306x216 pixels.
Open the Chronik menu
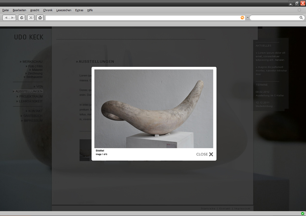[48, 10]
